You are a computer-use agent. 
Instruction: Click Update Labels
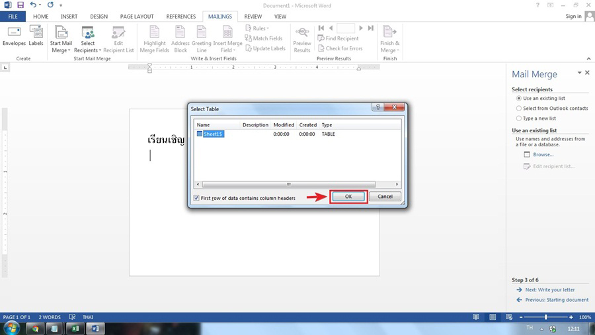pyautogui.click(x=265, y=48)
